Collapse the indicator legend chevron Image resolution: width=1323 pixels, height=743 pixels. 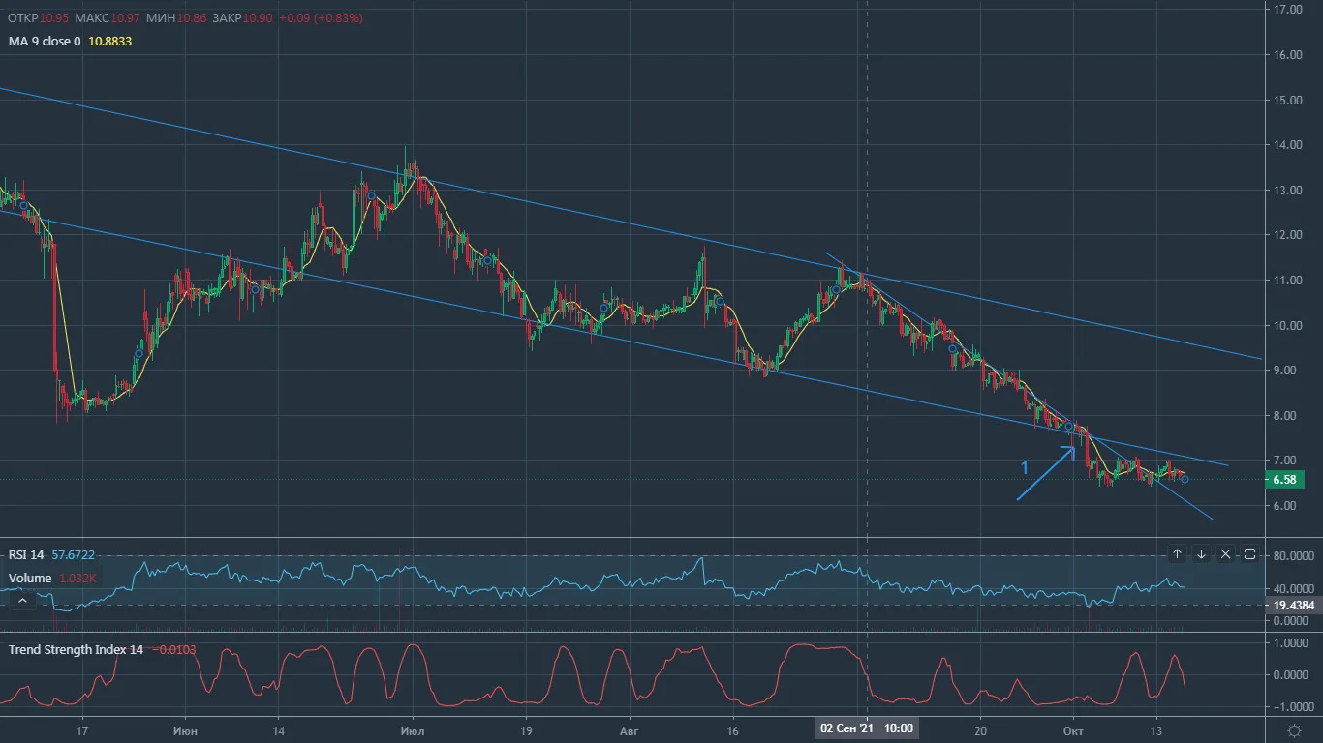[x=24, y=601]
